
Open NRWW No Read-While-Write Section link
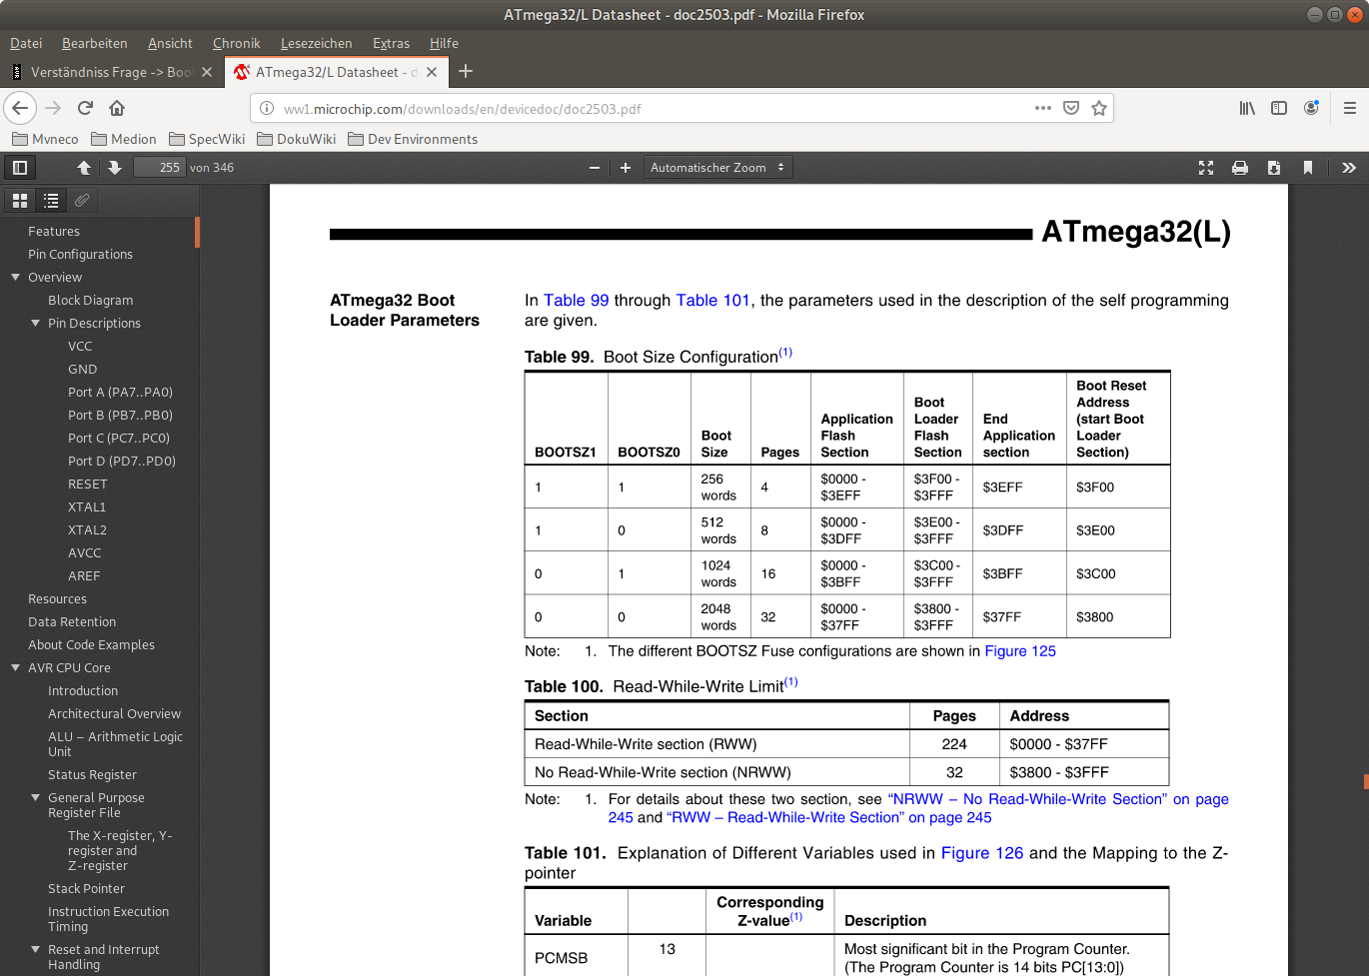1026,799
